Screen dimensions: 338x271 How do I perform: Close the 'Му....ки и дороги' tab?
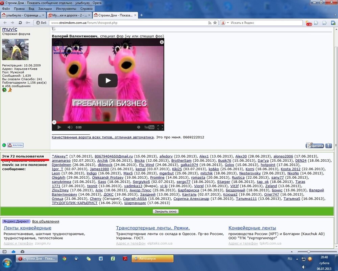[x=90, y=15]
